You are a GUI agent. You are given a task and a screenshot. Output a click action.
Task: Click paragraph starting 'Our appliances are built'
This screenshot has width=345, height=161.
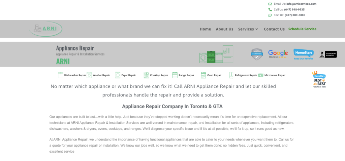pos(172,123)
